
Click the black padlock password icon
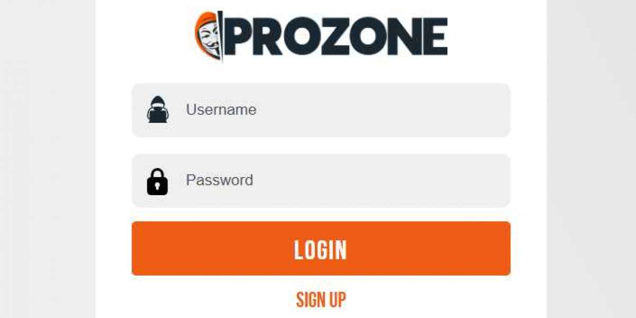tap(157, 181)
